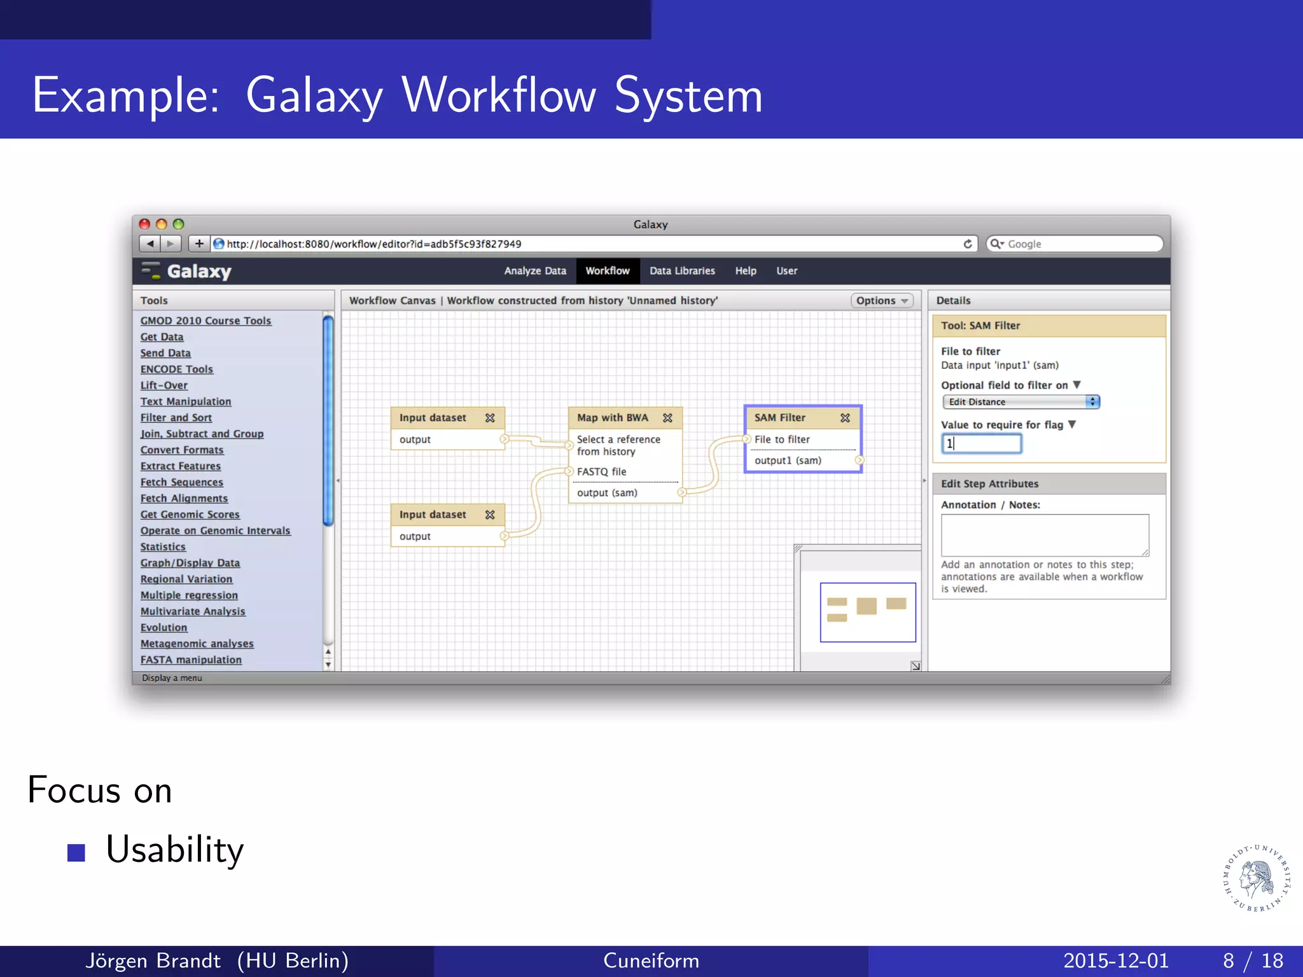
Task: Click the left panel collapse handle
Action: (x=338, y=480)
